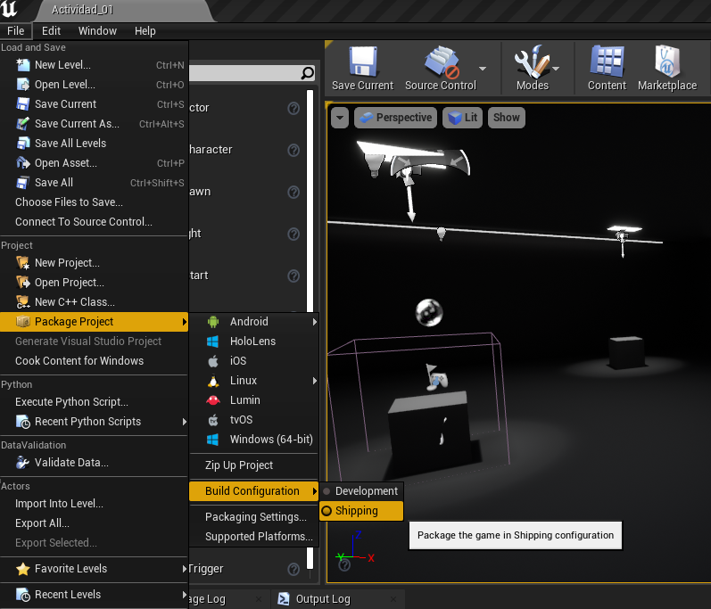Select Lumin platform entry
Viewport: 711px width, 609px height.
tap(254, 400)
